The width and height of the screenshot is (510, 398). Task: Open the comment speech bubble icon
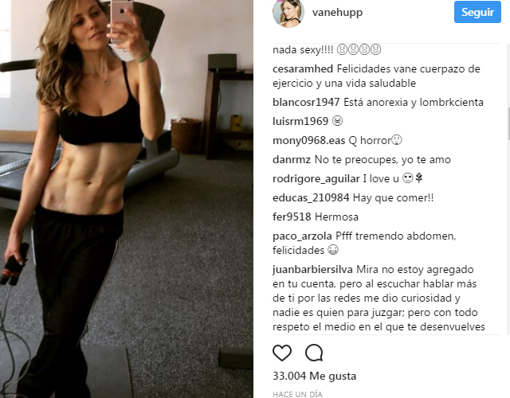click(x=314, y=353)
